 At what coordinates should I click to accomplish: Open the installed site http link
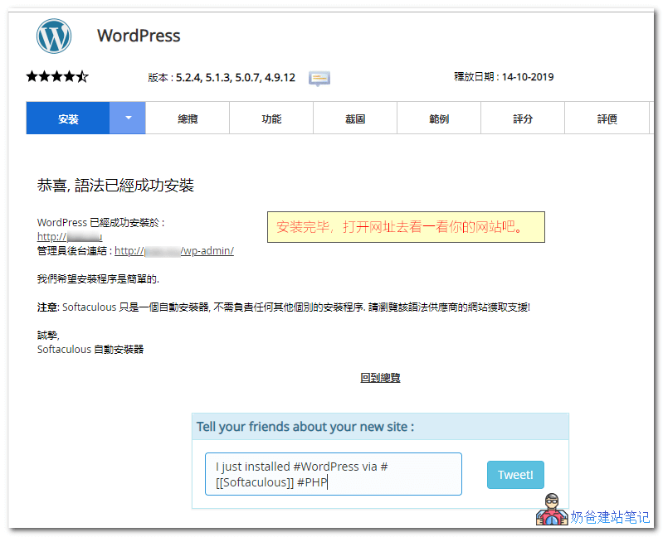(70, 236)
